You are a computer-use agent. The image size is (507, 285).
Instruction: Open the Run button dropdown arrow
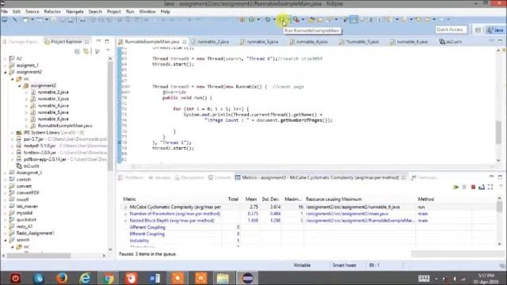(x=288, y=20)
